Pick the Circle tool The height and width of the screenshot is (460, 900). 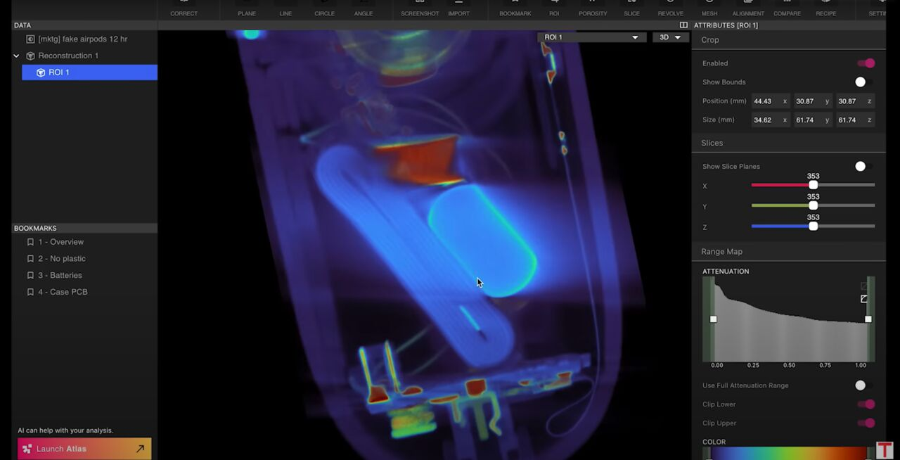click(x=324, y=9)
